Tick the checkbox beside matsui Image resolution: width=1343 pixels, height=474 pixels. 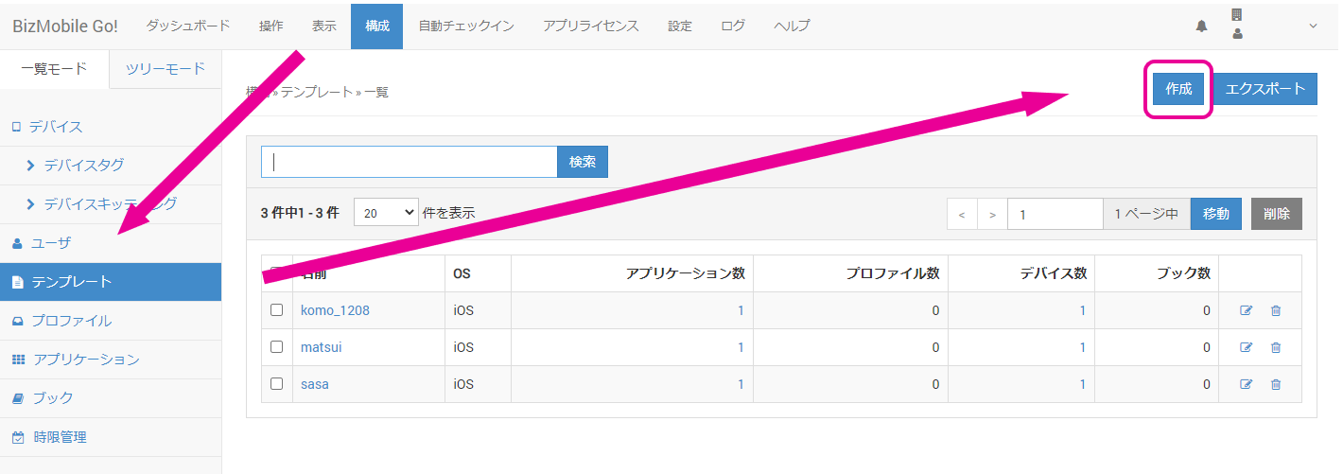(x=277, y=347)
